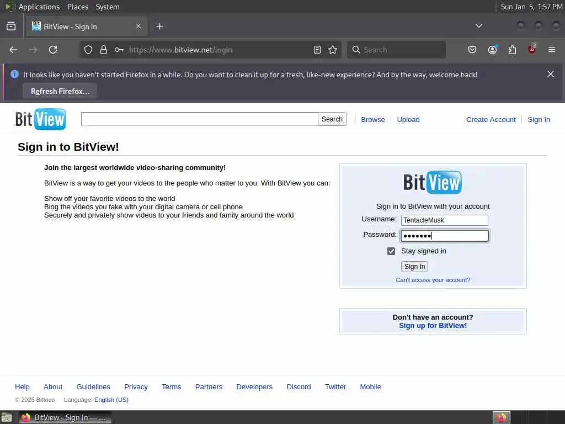This screenshot has width=565, height=424.
Task: Open Upload in the BitView header
Action: click(x=408, y=120)
